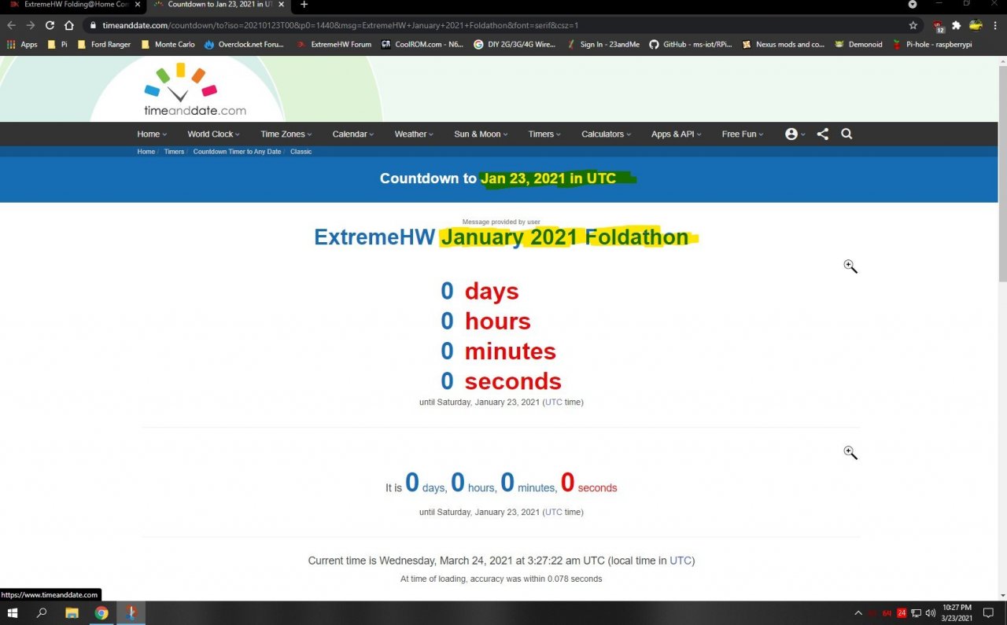Reload the page with the refresh icon

50,24
